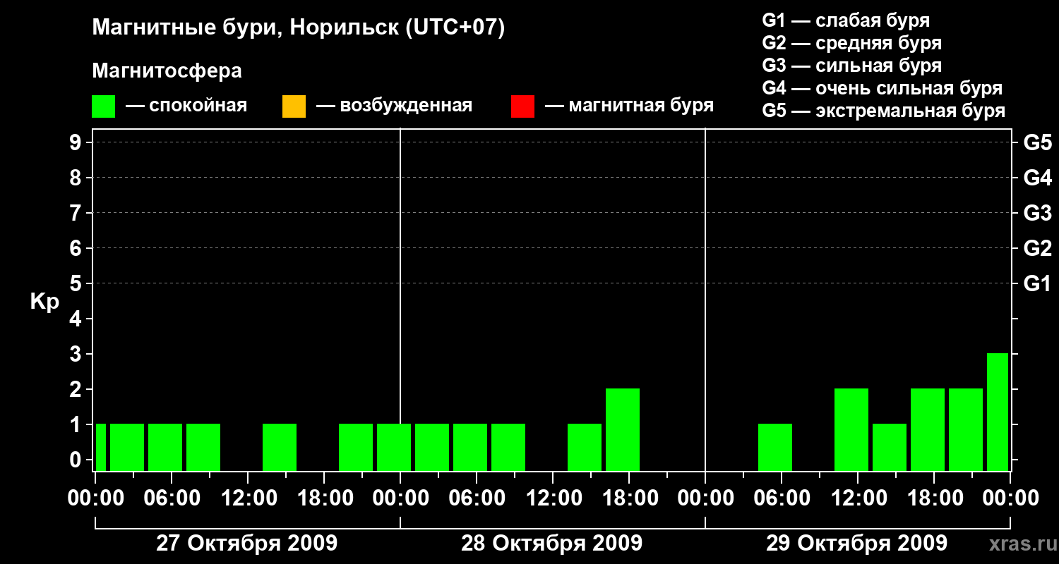The image size is (1059, 564).
Task: Click the G2 tick label on right axis
Action: (x=1038, y=248)
